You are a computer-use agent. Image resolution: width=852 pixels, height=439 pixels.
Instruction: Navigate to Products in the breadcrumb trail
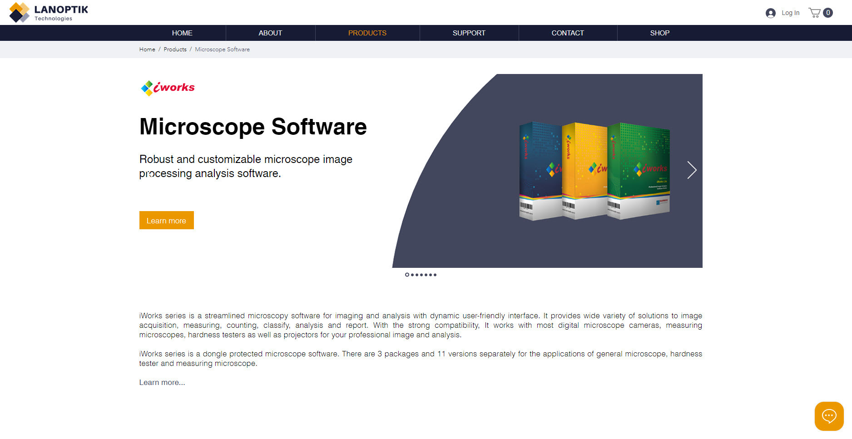coord(175,49)
